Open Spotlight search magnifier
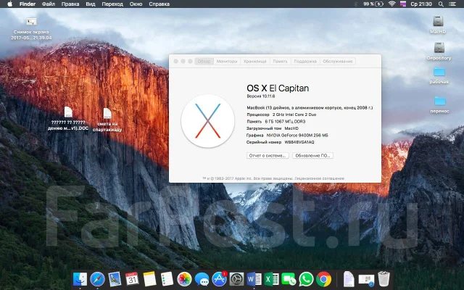The width and height of the screenshot is (464, 290). (x=441, y=4)
